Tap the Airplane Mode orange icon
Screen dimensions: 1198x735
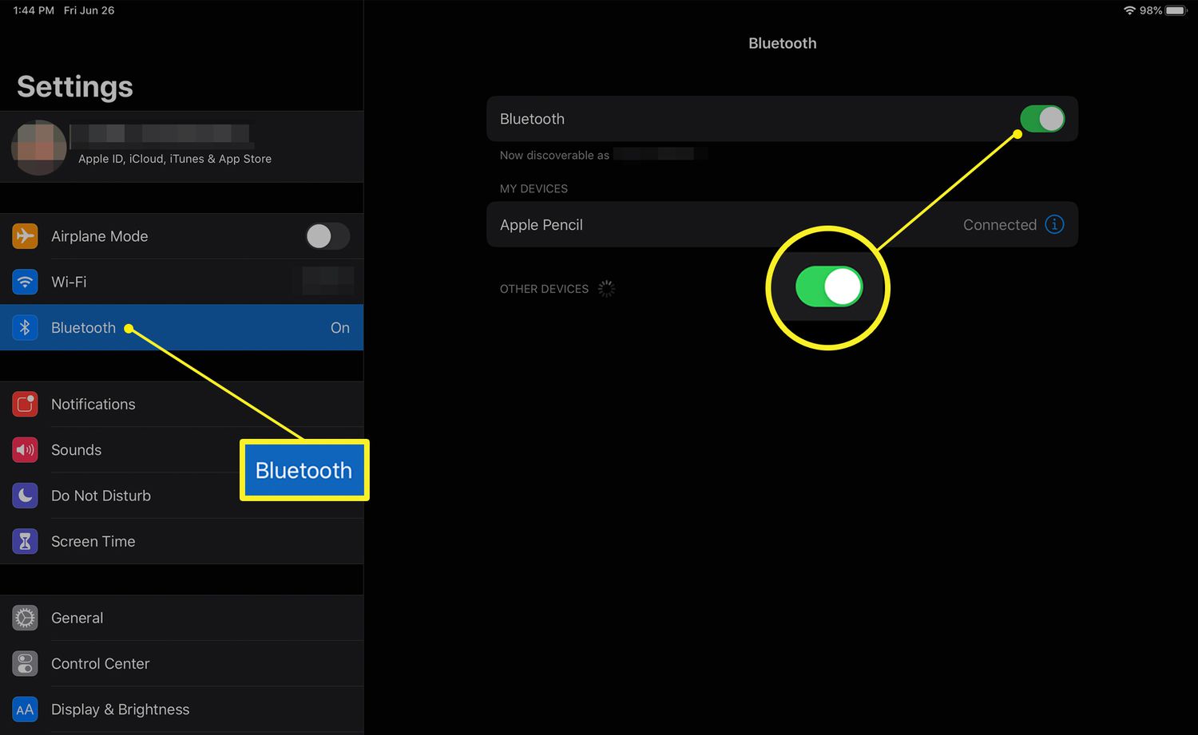coord(25,236)
